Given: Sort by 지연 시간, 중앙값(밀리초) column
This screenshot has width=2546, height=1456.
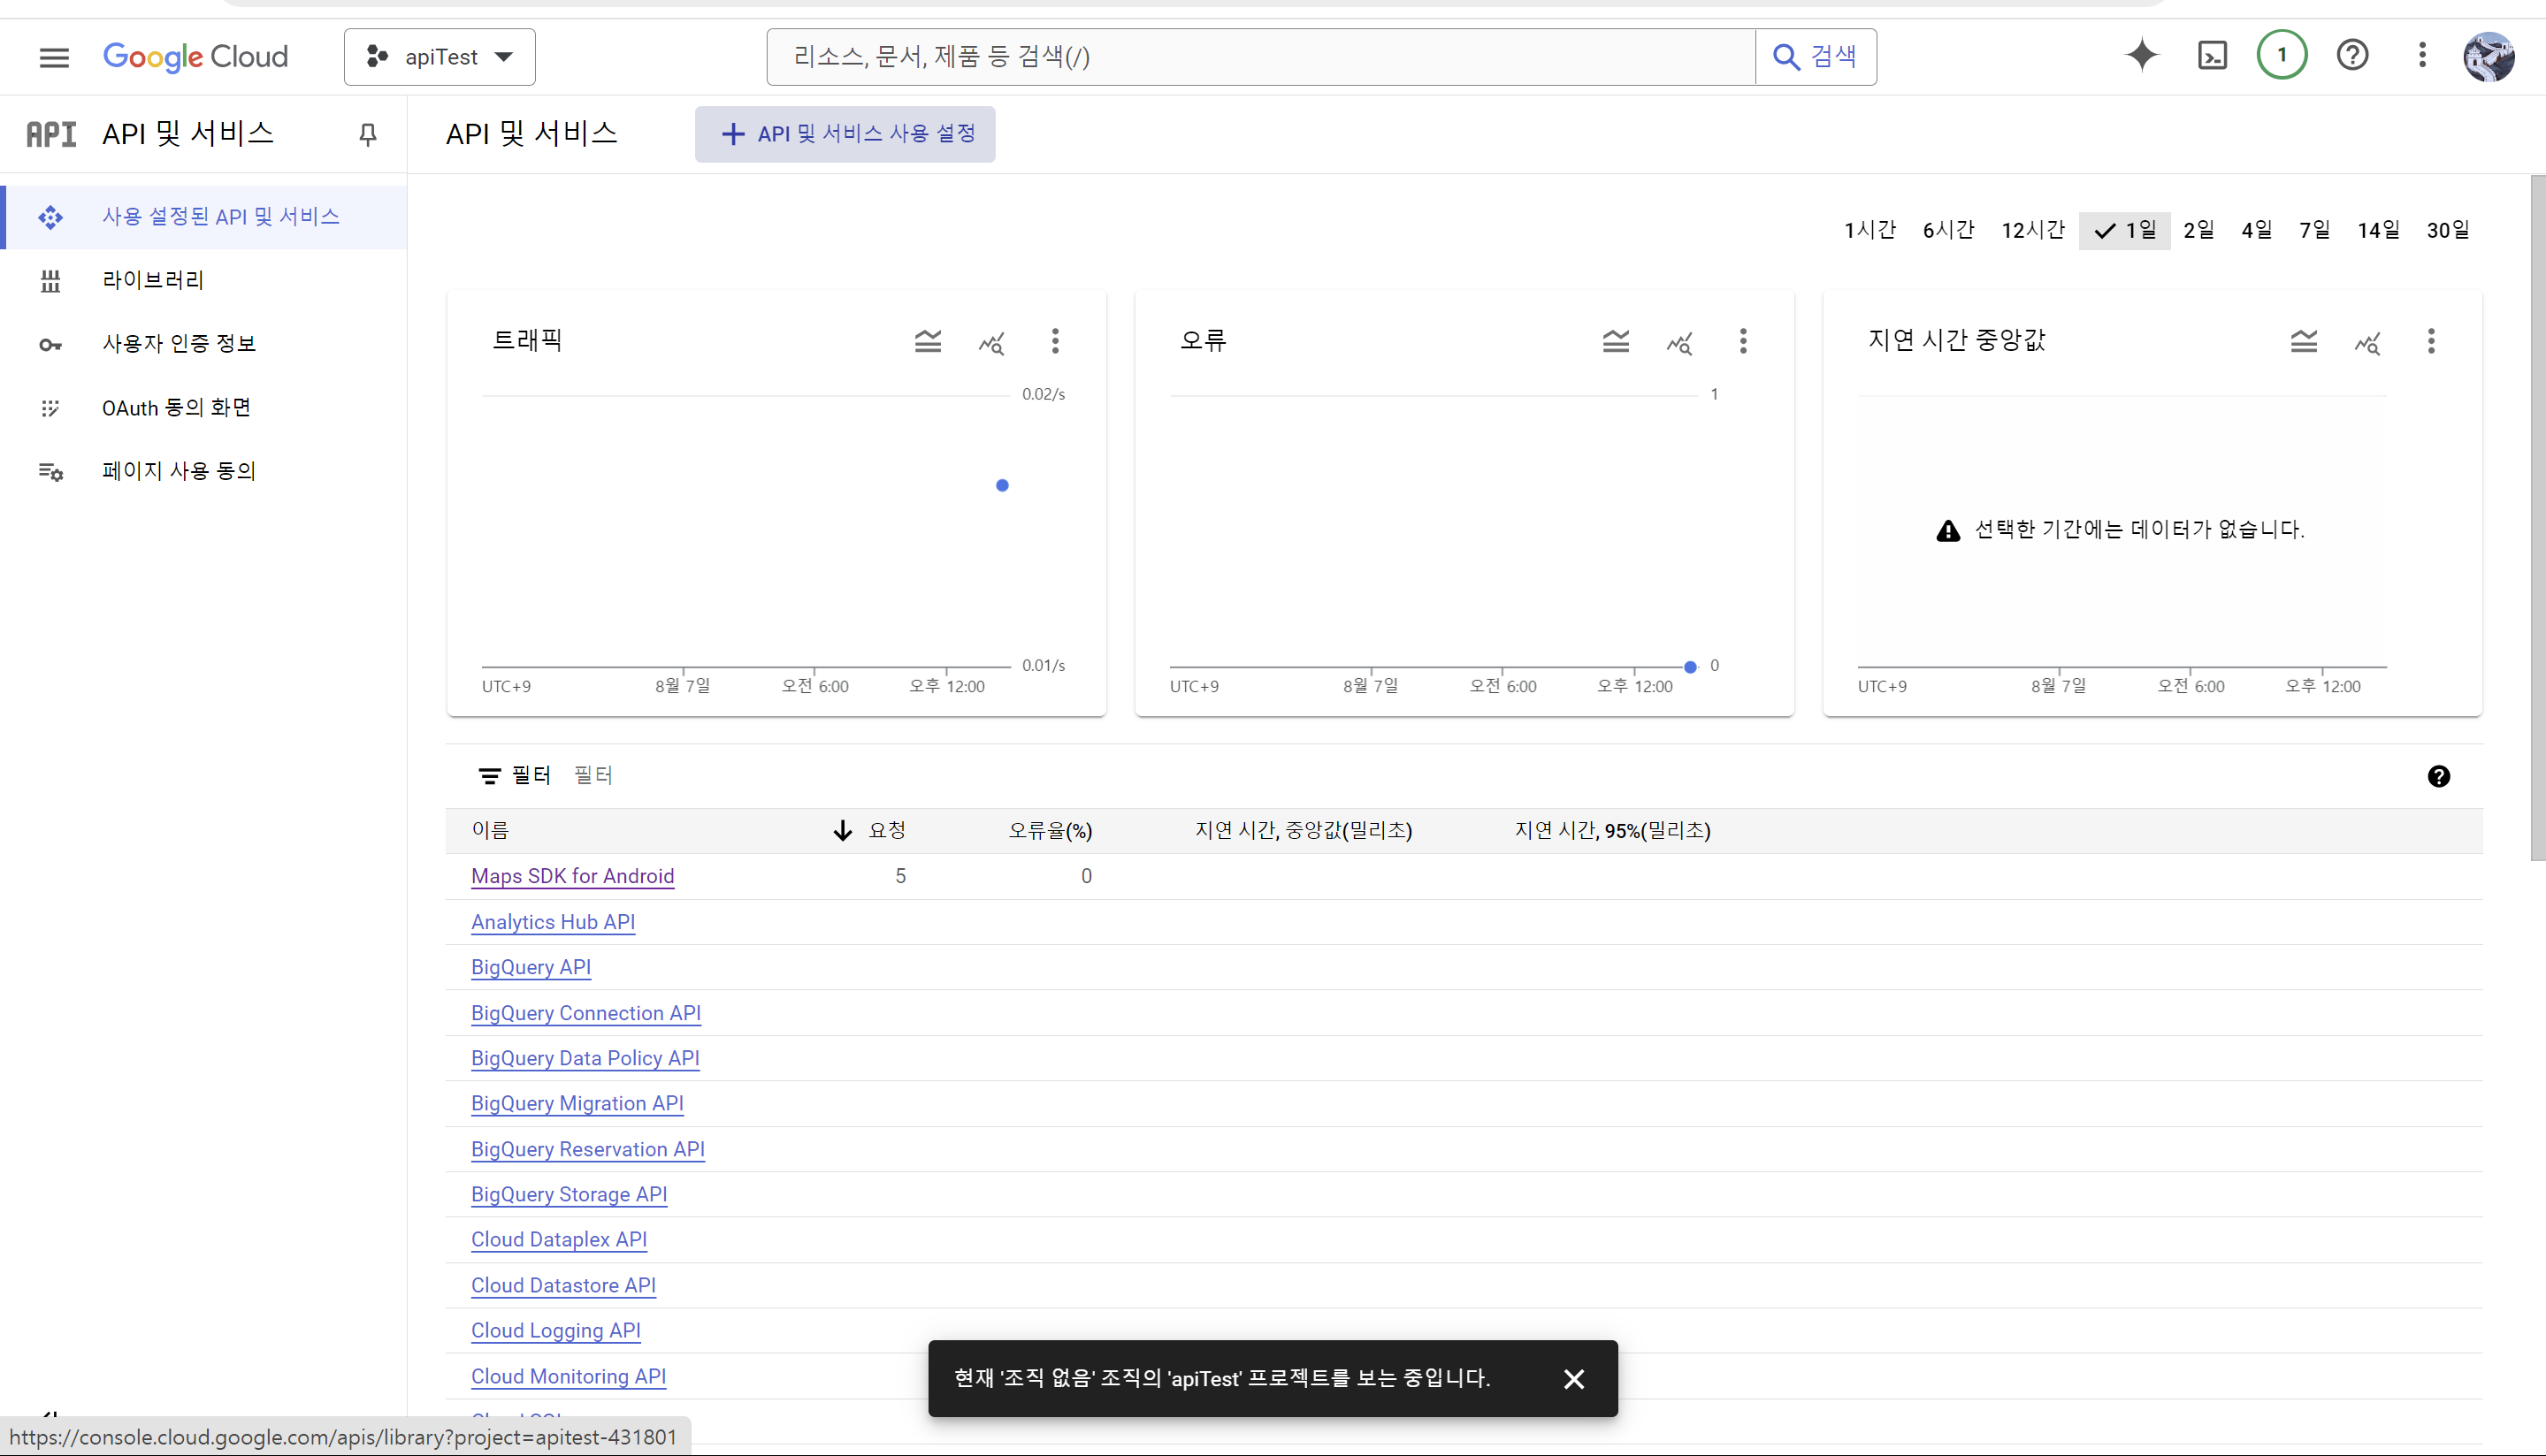Looking at the screenshot, I should 1304,831.
